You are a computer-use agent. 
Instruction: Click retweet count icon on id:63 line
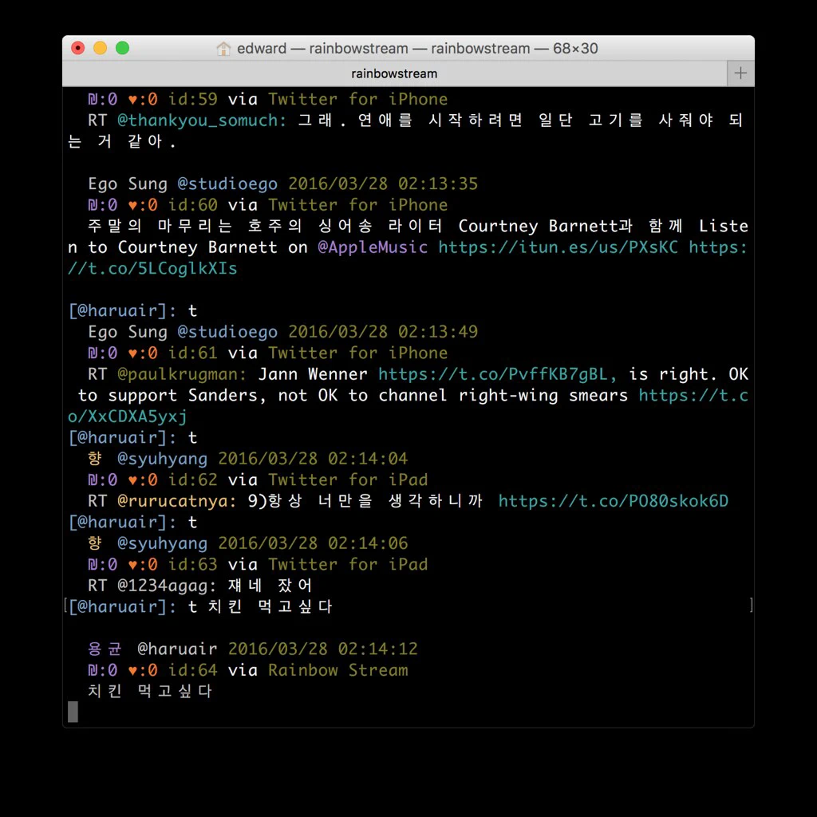point(93,565)
